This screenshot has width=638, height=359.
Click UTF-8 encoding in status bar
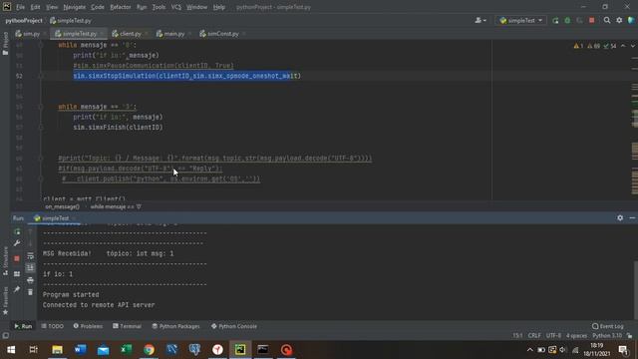point(553,336)
